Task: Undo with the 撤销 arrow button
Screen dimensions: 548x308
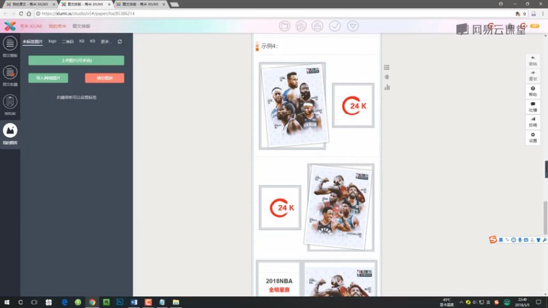Action: point(533,60)
